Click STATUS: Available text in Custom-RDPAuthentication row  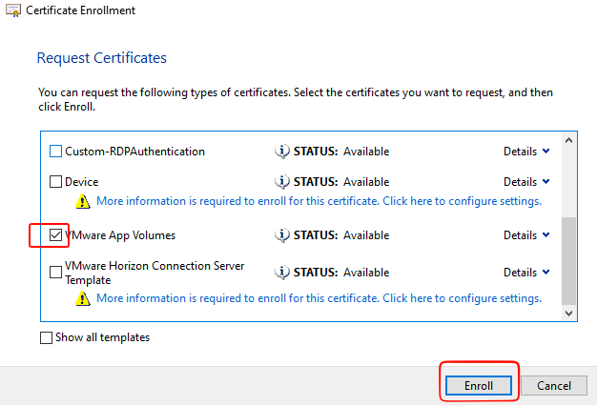[341, 152]
